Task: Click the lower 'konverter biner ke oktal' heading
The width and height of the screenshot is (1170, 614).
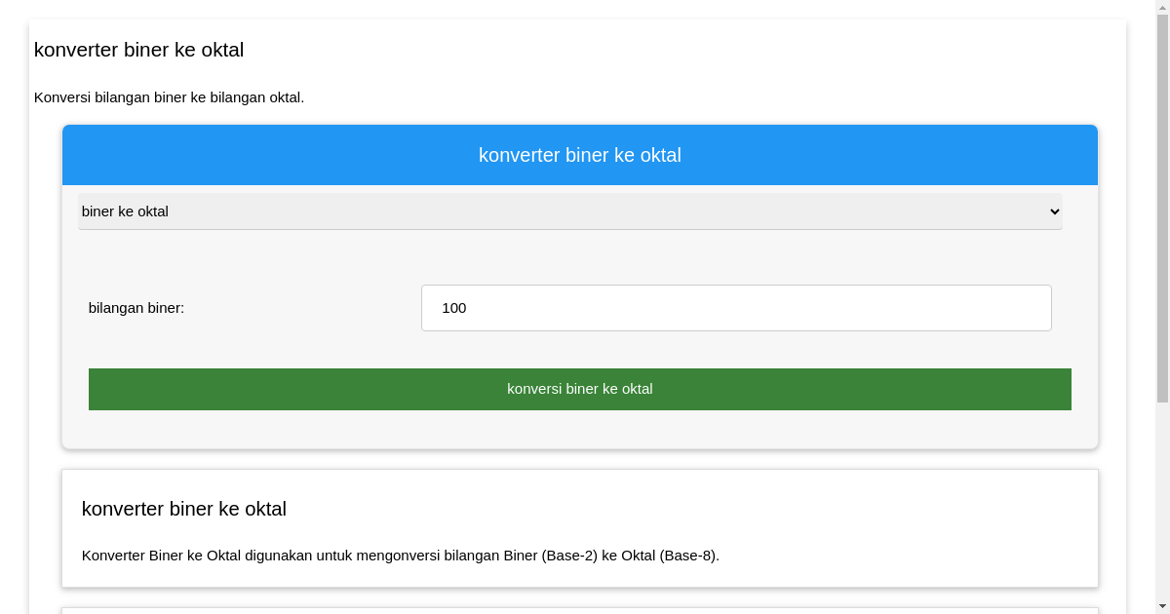Action: [184, 509]
